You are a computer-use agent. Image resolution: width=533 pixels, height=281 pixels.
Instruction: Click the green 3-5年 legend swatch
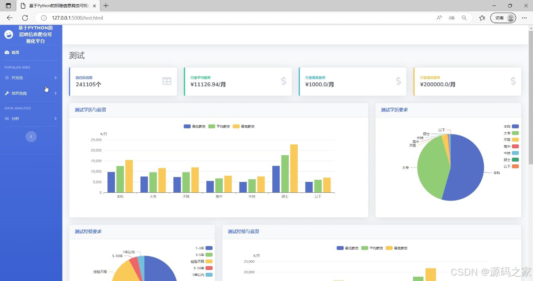209,254
